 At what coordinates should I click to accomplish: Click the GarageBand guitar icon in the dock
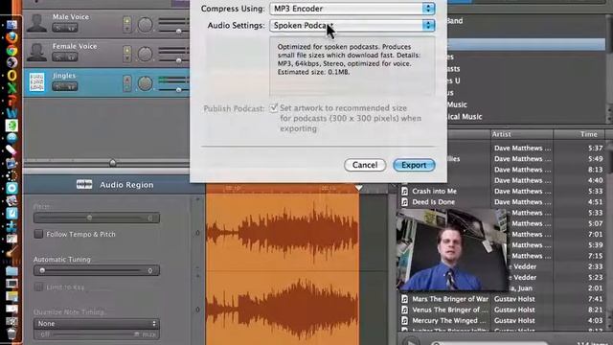11,251
